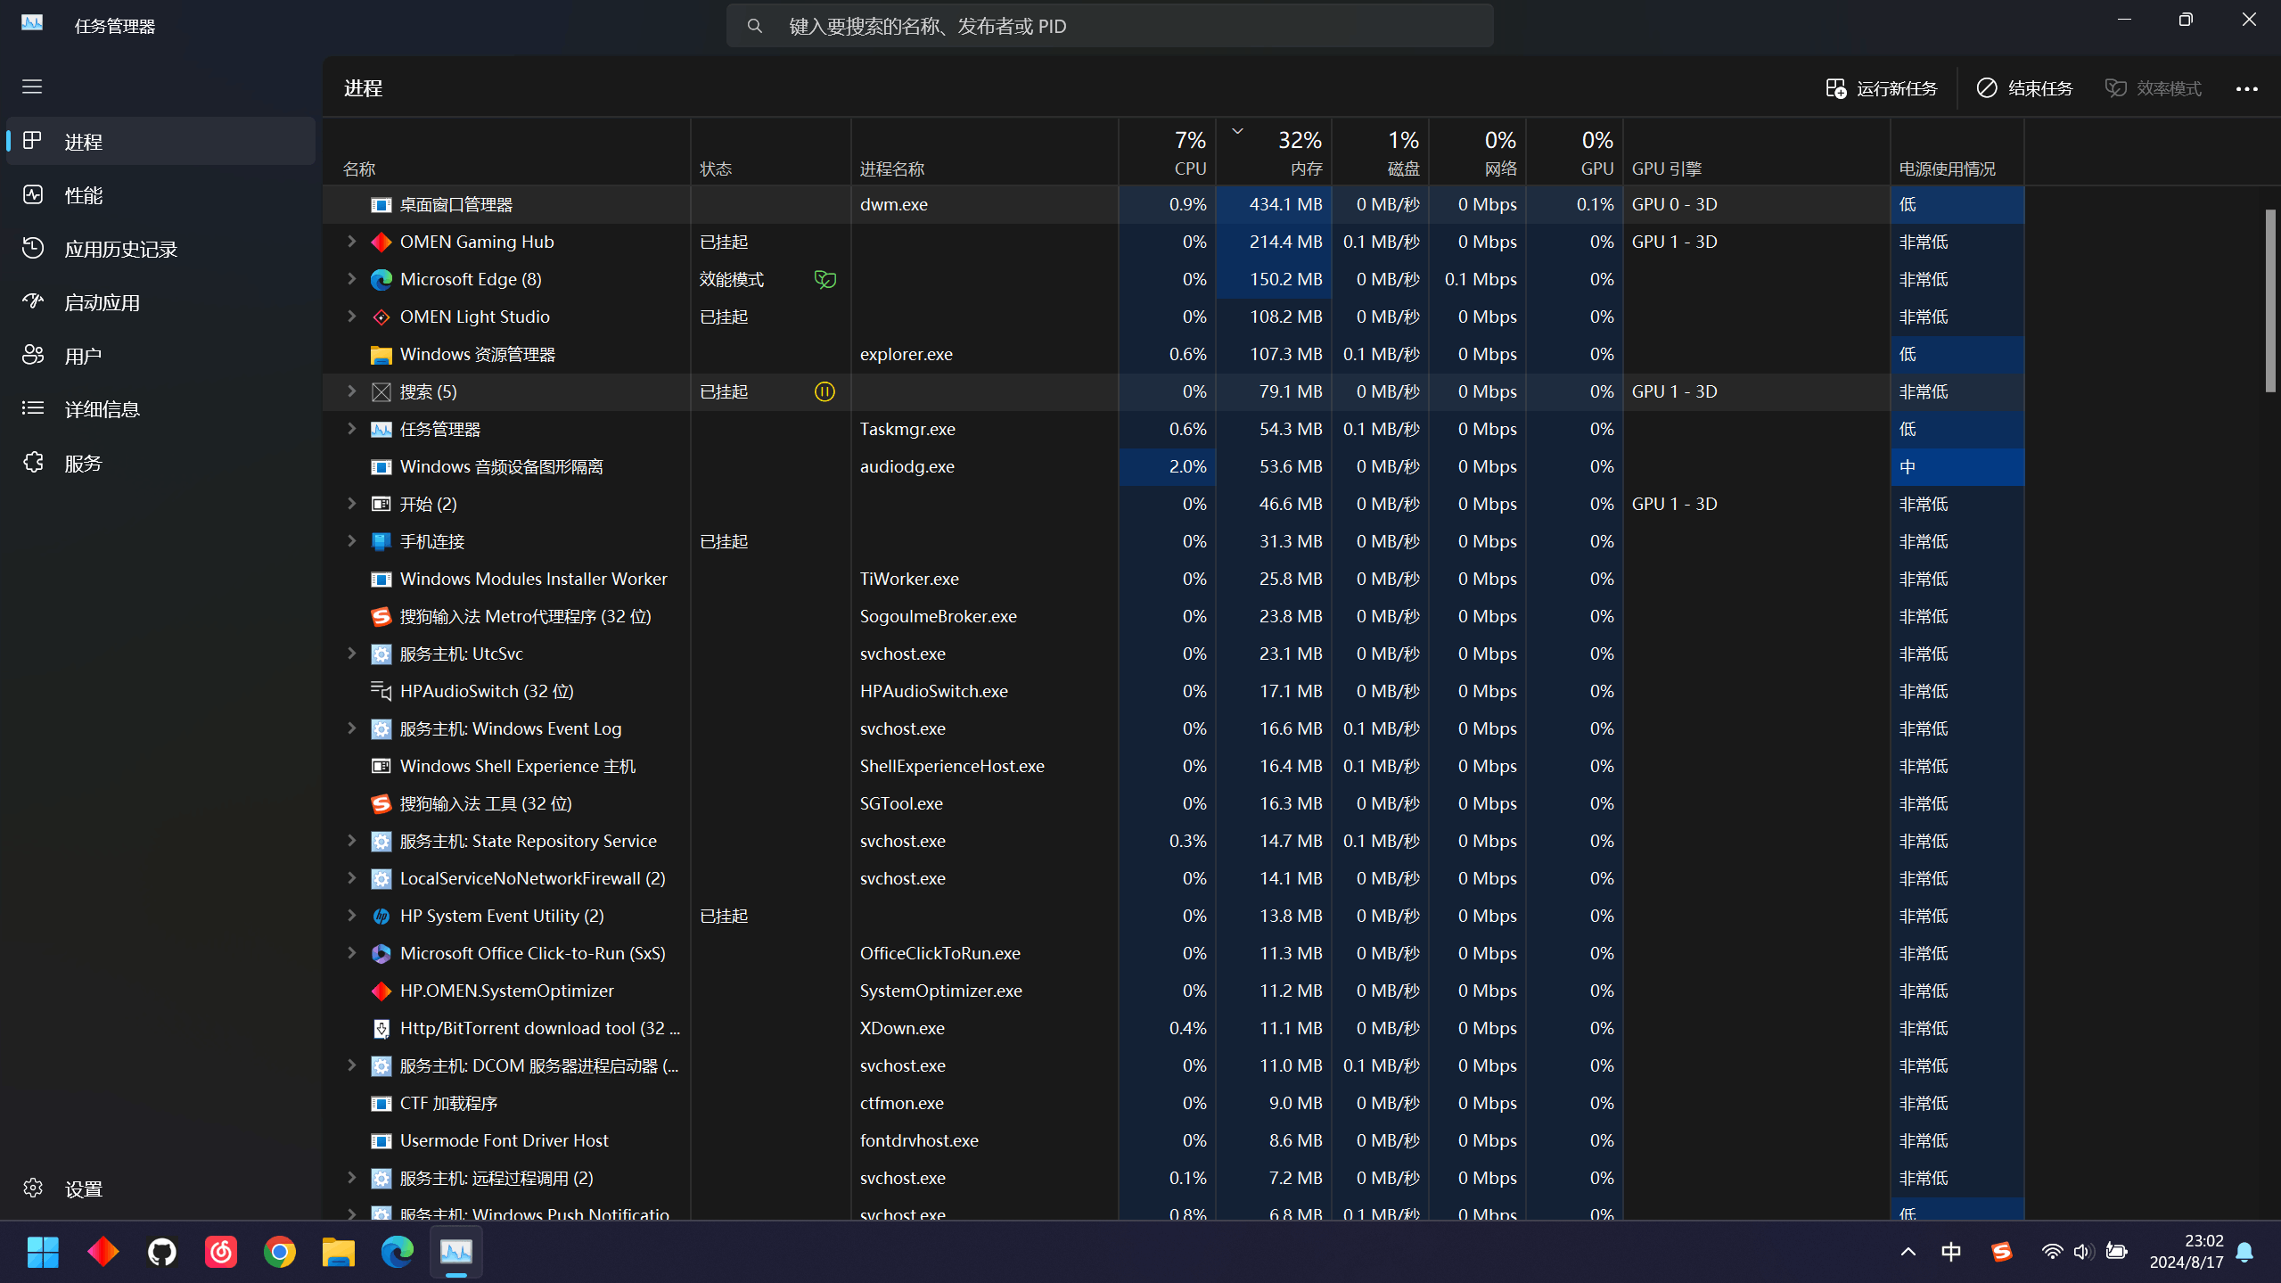Viewport: 2281px width, 1283px height.
Task: Click the End task (结束任务) button
Action: (2024, 88)
